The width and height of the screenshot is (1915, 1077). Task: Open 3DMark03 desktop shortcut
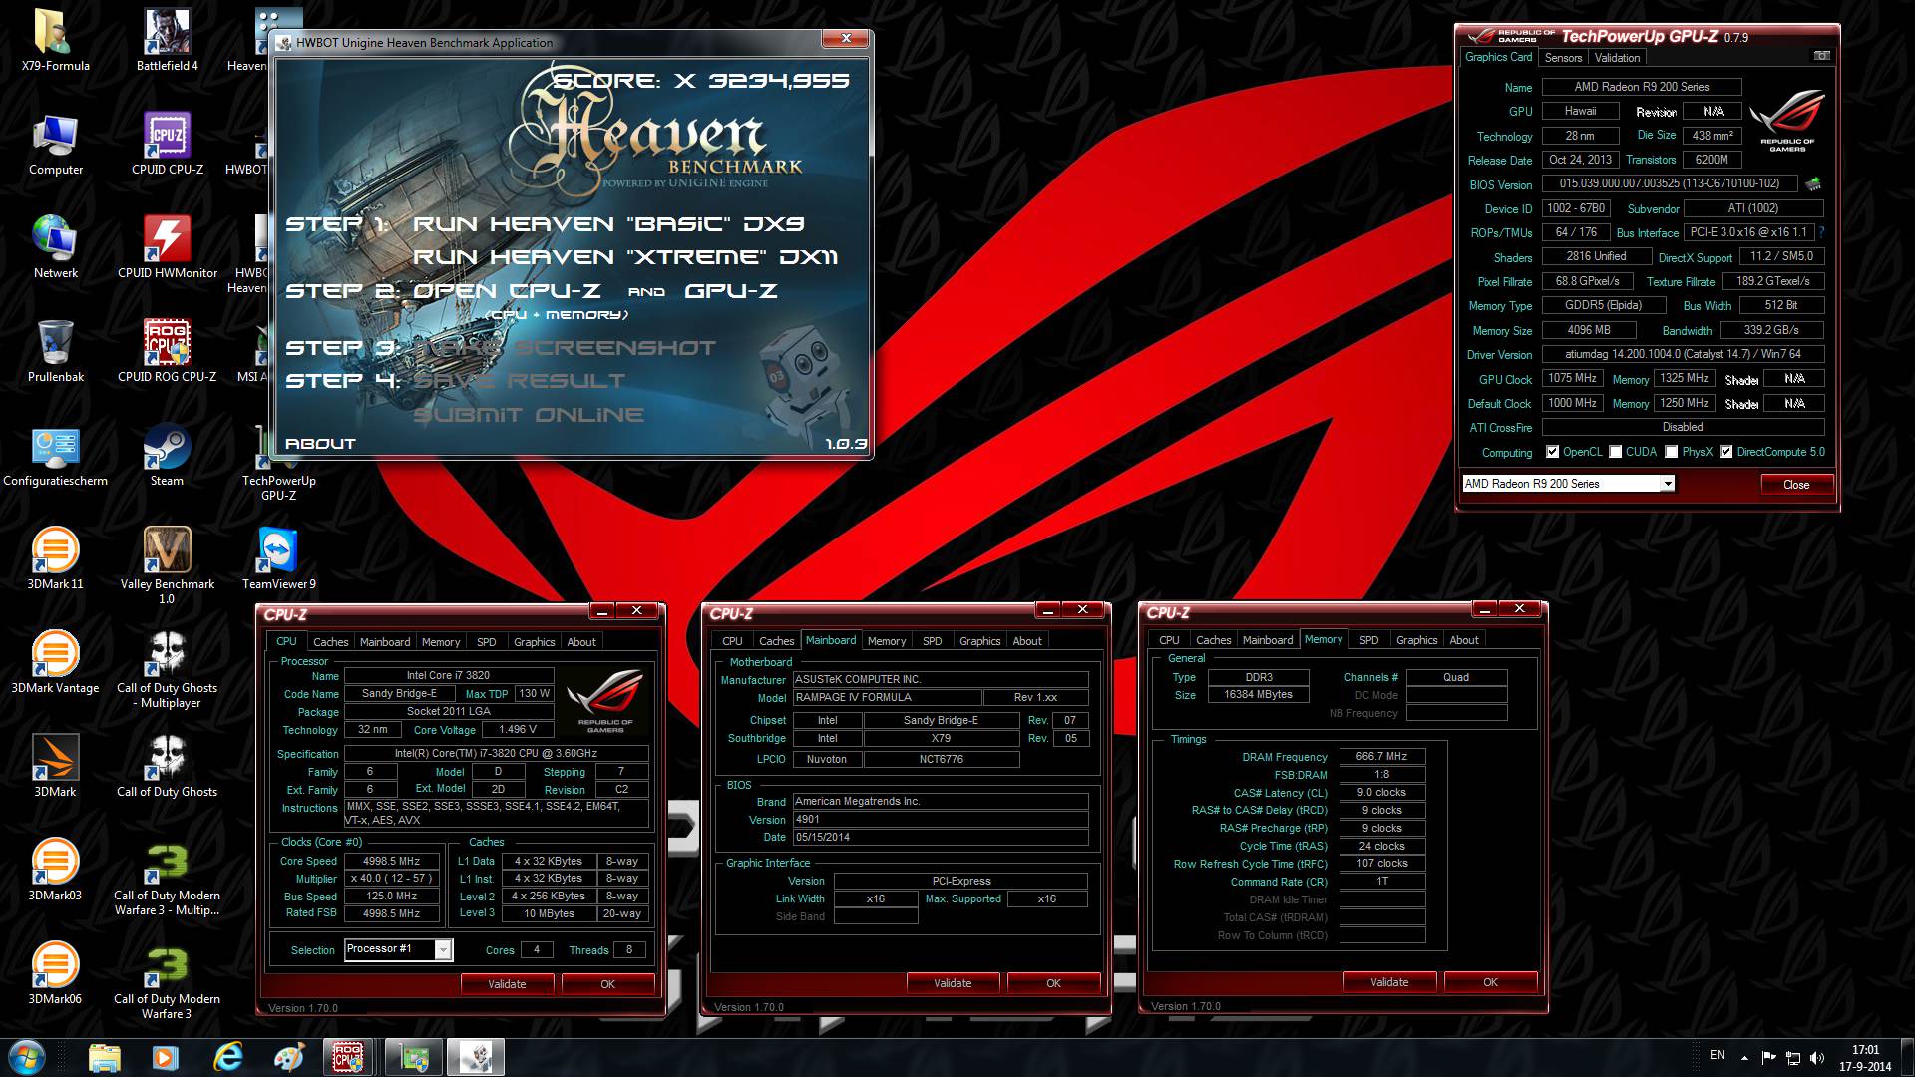[x=55, y=871]
